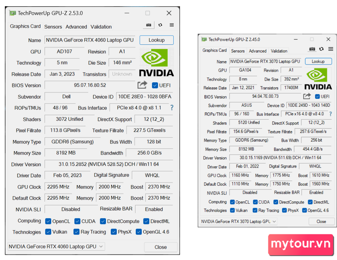Click the NVIDIA logo in GPU-Z 2.45.0 window
The image size is (337, 260).
318,78
